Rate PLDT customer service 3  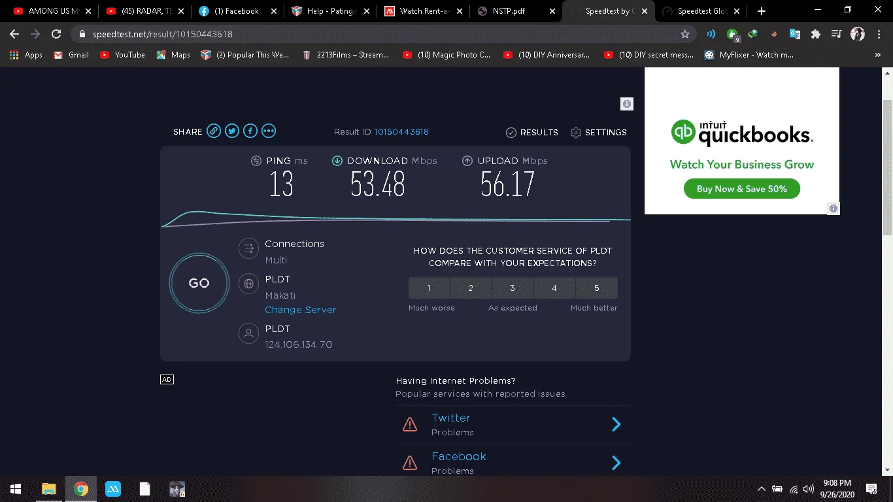pyautogui.click(x=513, y=288)
